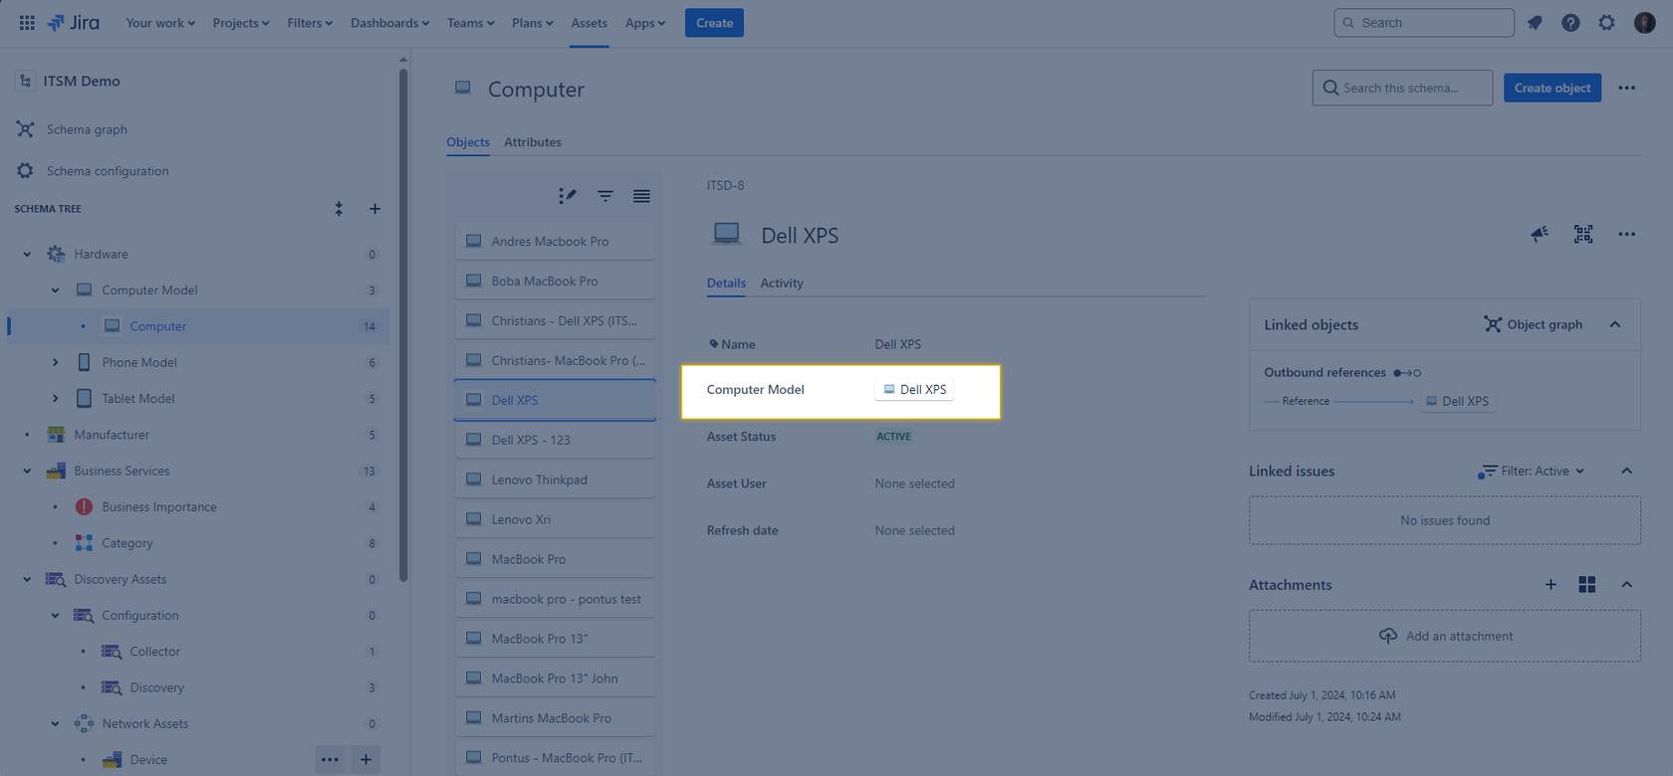
Task: Open the Filter: Active dropdown
Action: tap(1532, 471)
